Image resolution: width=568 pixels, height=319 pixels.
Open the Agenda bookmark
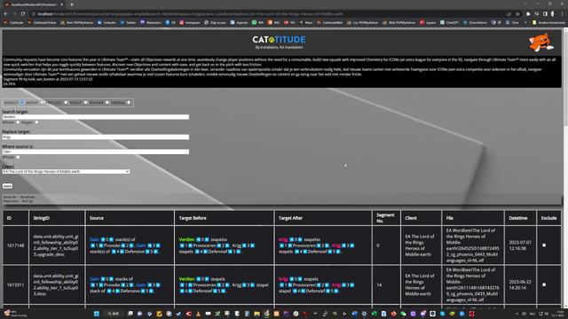coord(239,22)
